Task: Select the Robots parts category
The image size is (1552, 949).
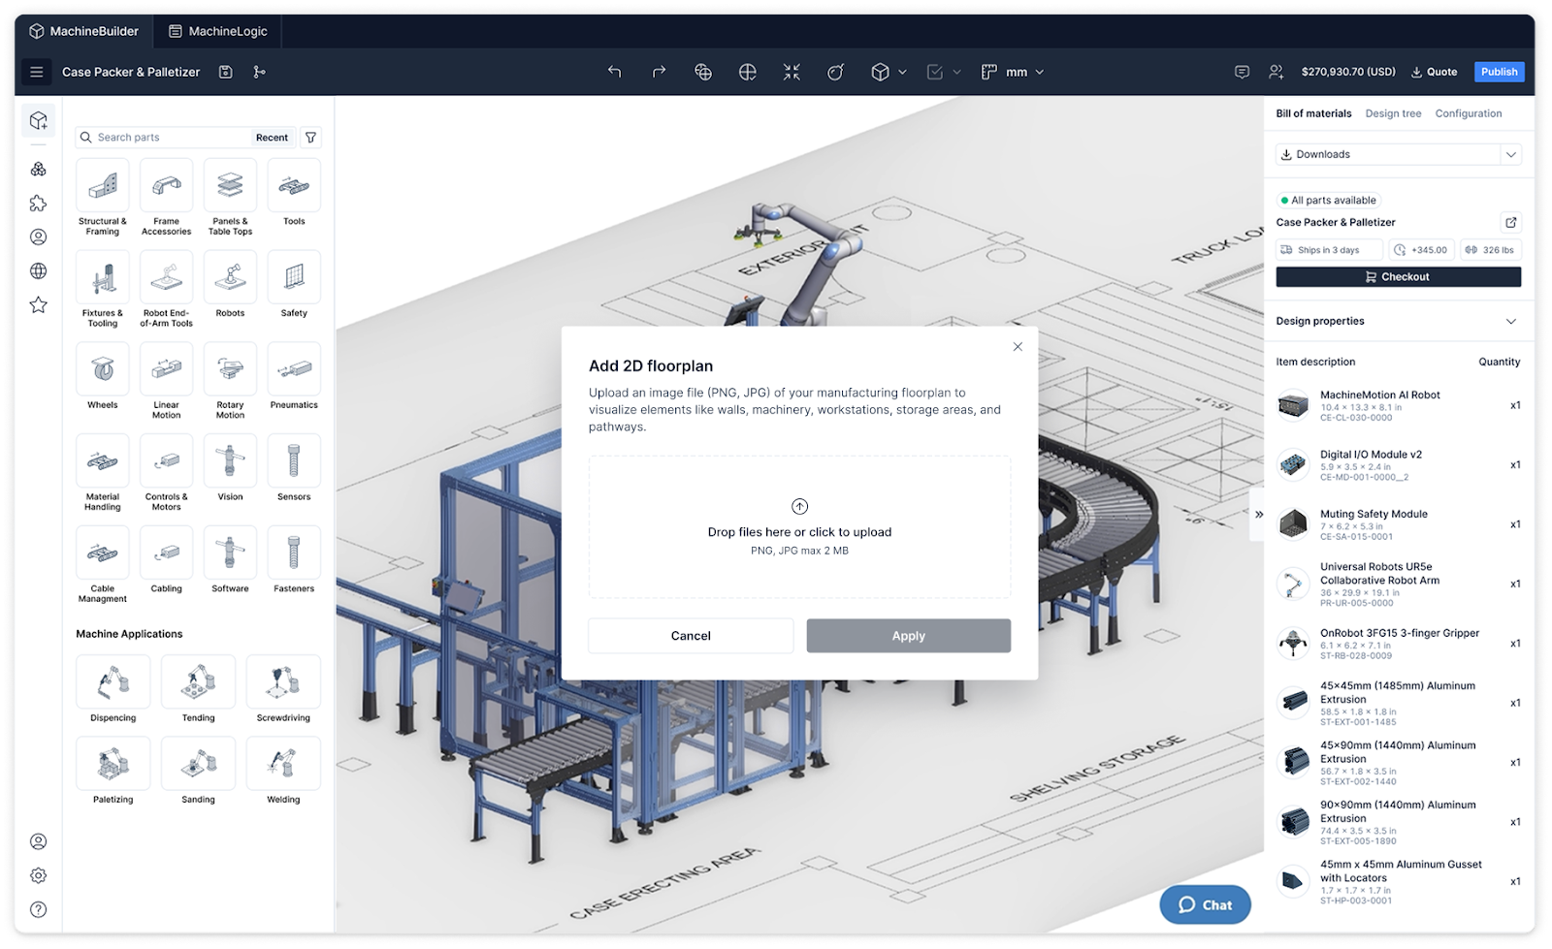Action: (230, 285)
